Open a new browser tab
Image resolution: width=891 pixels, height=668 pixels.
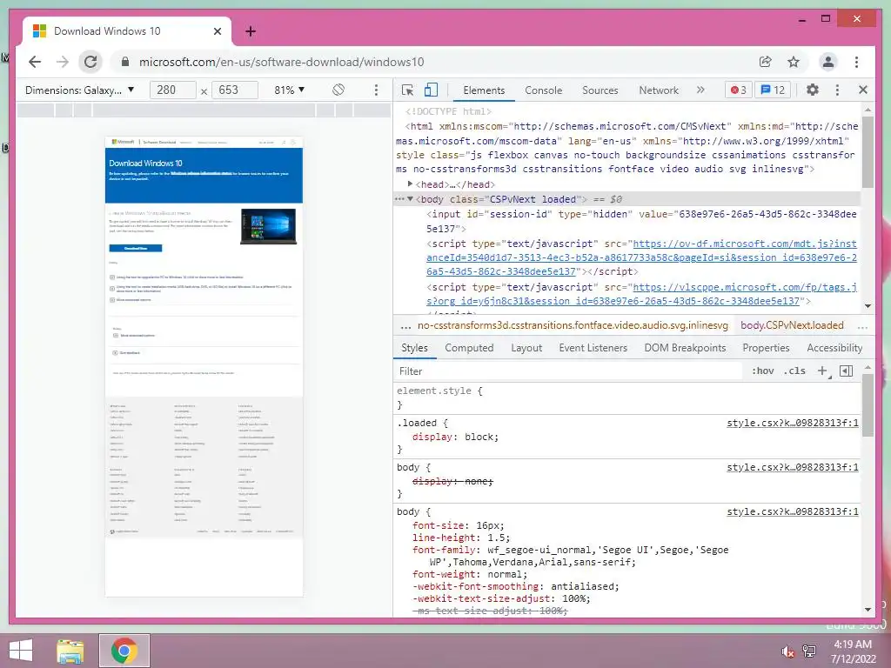pos(251,31)
